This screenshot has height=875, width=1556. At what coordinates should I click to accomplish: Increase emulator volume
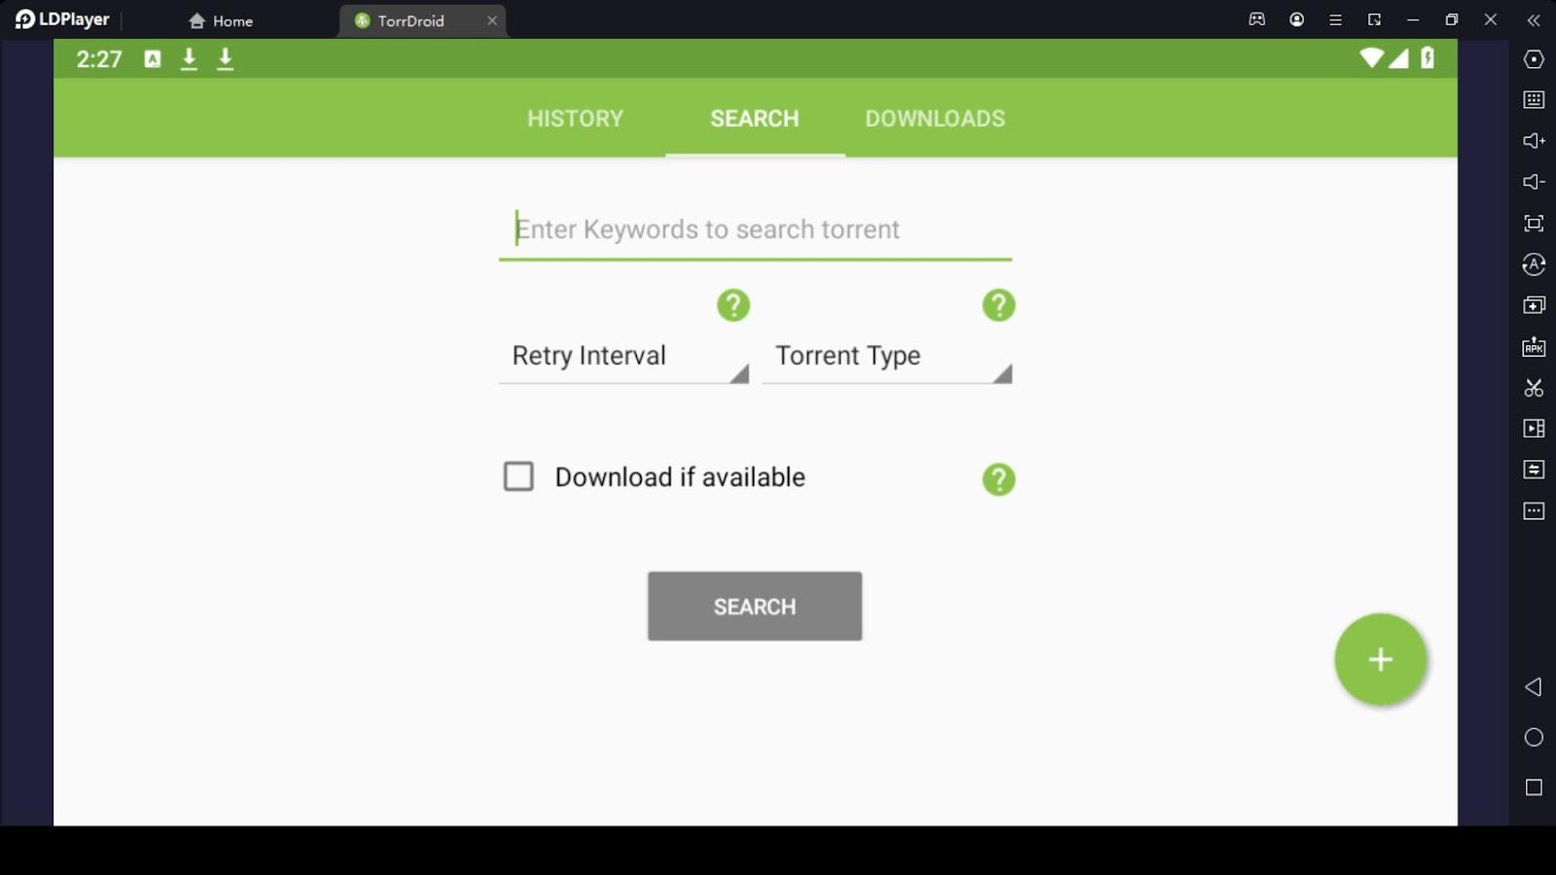pos(1534,141)
